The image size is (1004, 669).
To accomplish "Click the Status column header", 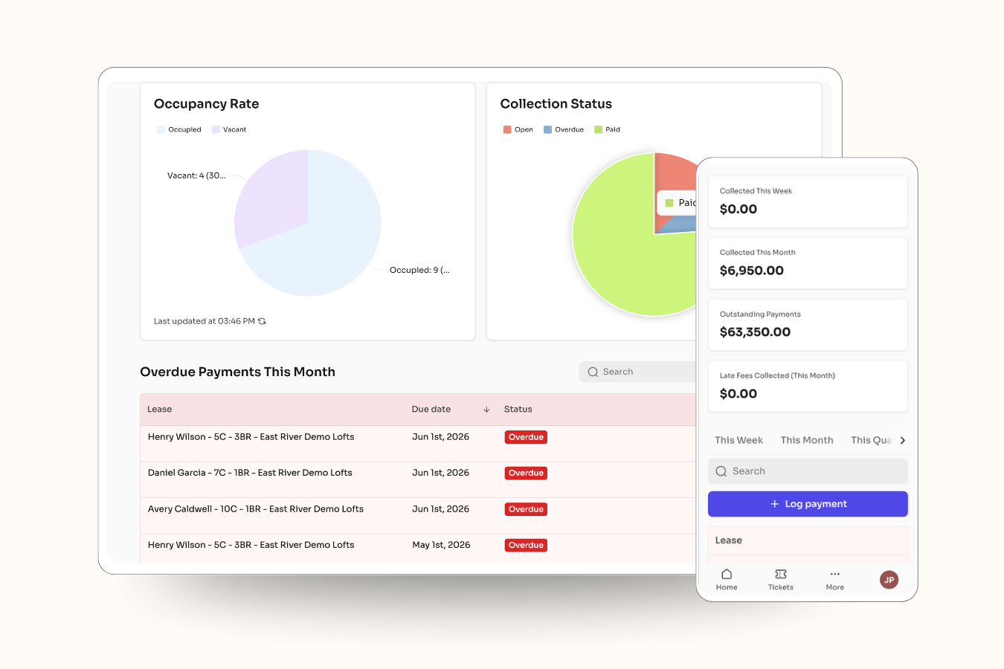I will point(518,410).
